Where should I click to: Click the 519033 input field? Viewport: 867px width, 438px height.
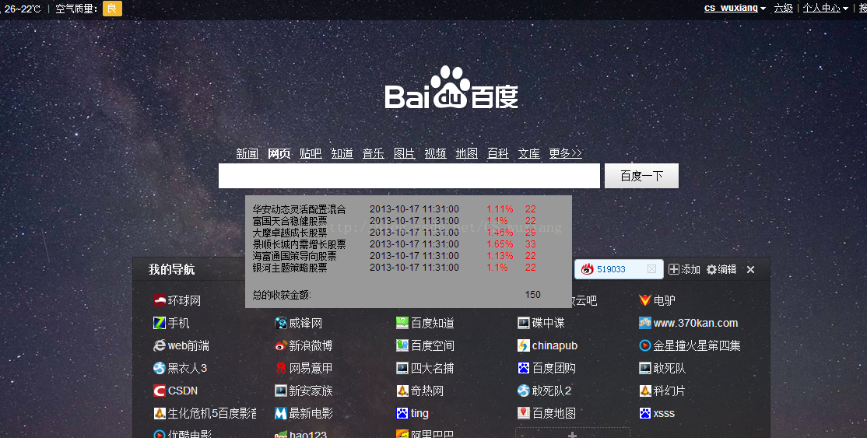[620, 269]
